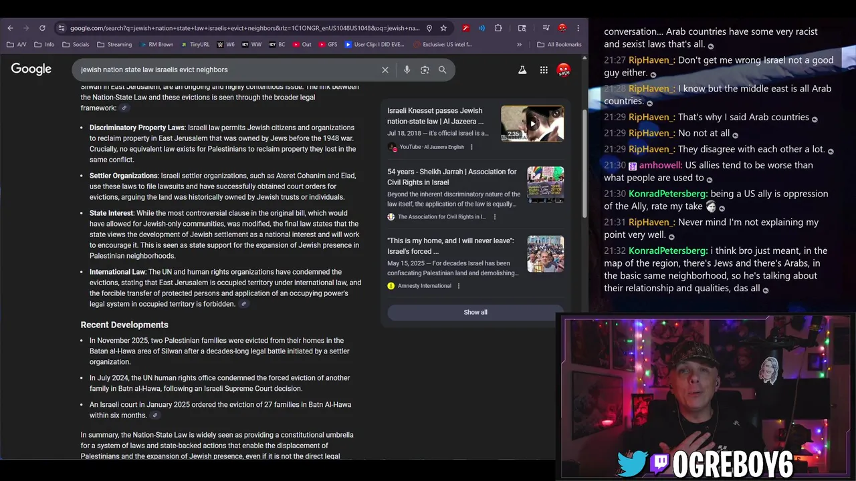This screenshot has width=856, height=481.
Task: Open the Socials bookmarks folder
Action: pyautogui.click(x=76, y=45)
